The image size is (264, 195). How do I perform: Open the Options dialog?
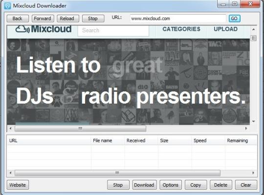(x=171, y=185)
